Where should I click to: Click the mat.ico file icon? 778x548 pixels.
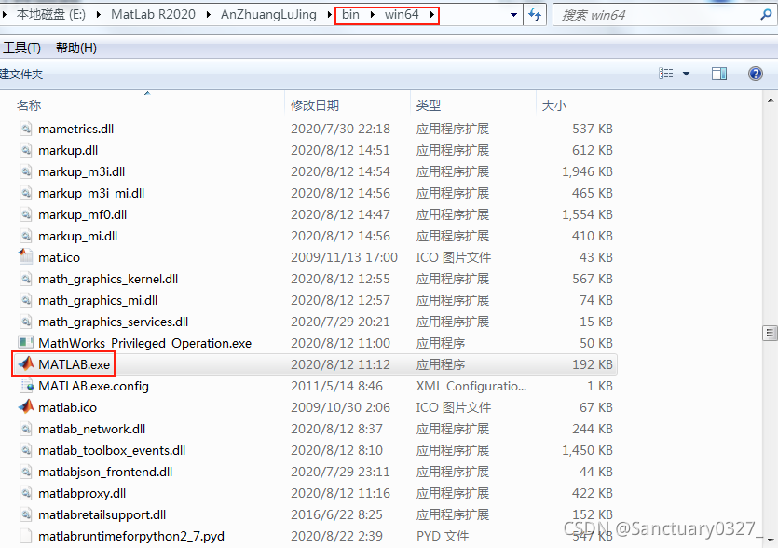click(26, 257)
